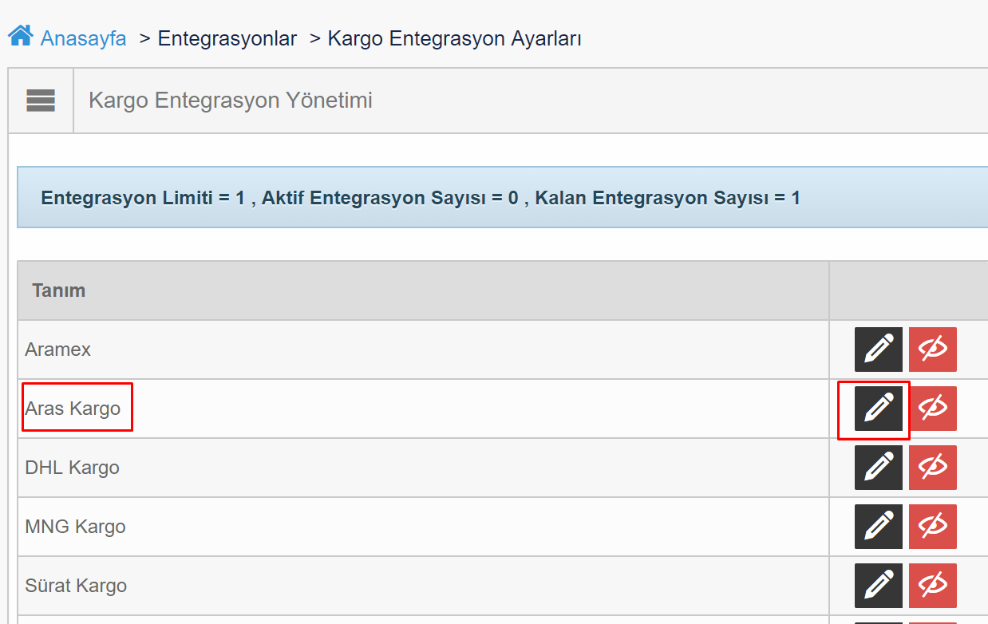Select the DHL Kargo row label
Screen dimensions: 988x624
click(73, 468)
